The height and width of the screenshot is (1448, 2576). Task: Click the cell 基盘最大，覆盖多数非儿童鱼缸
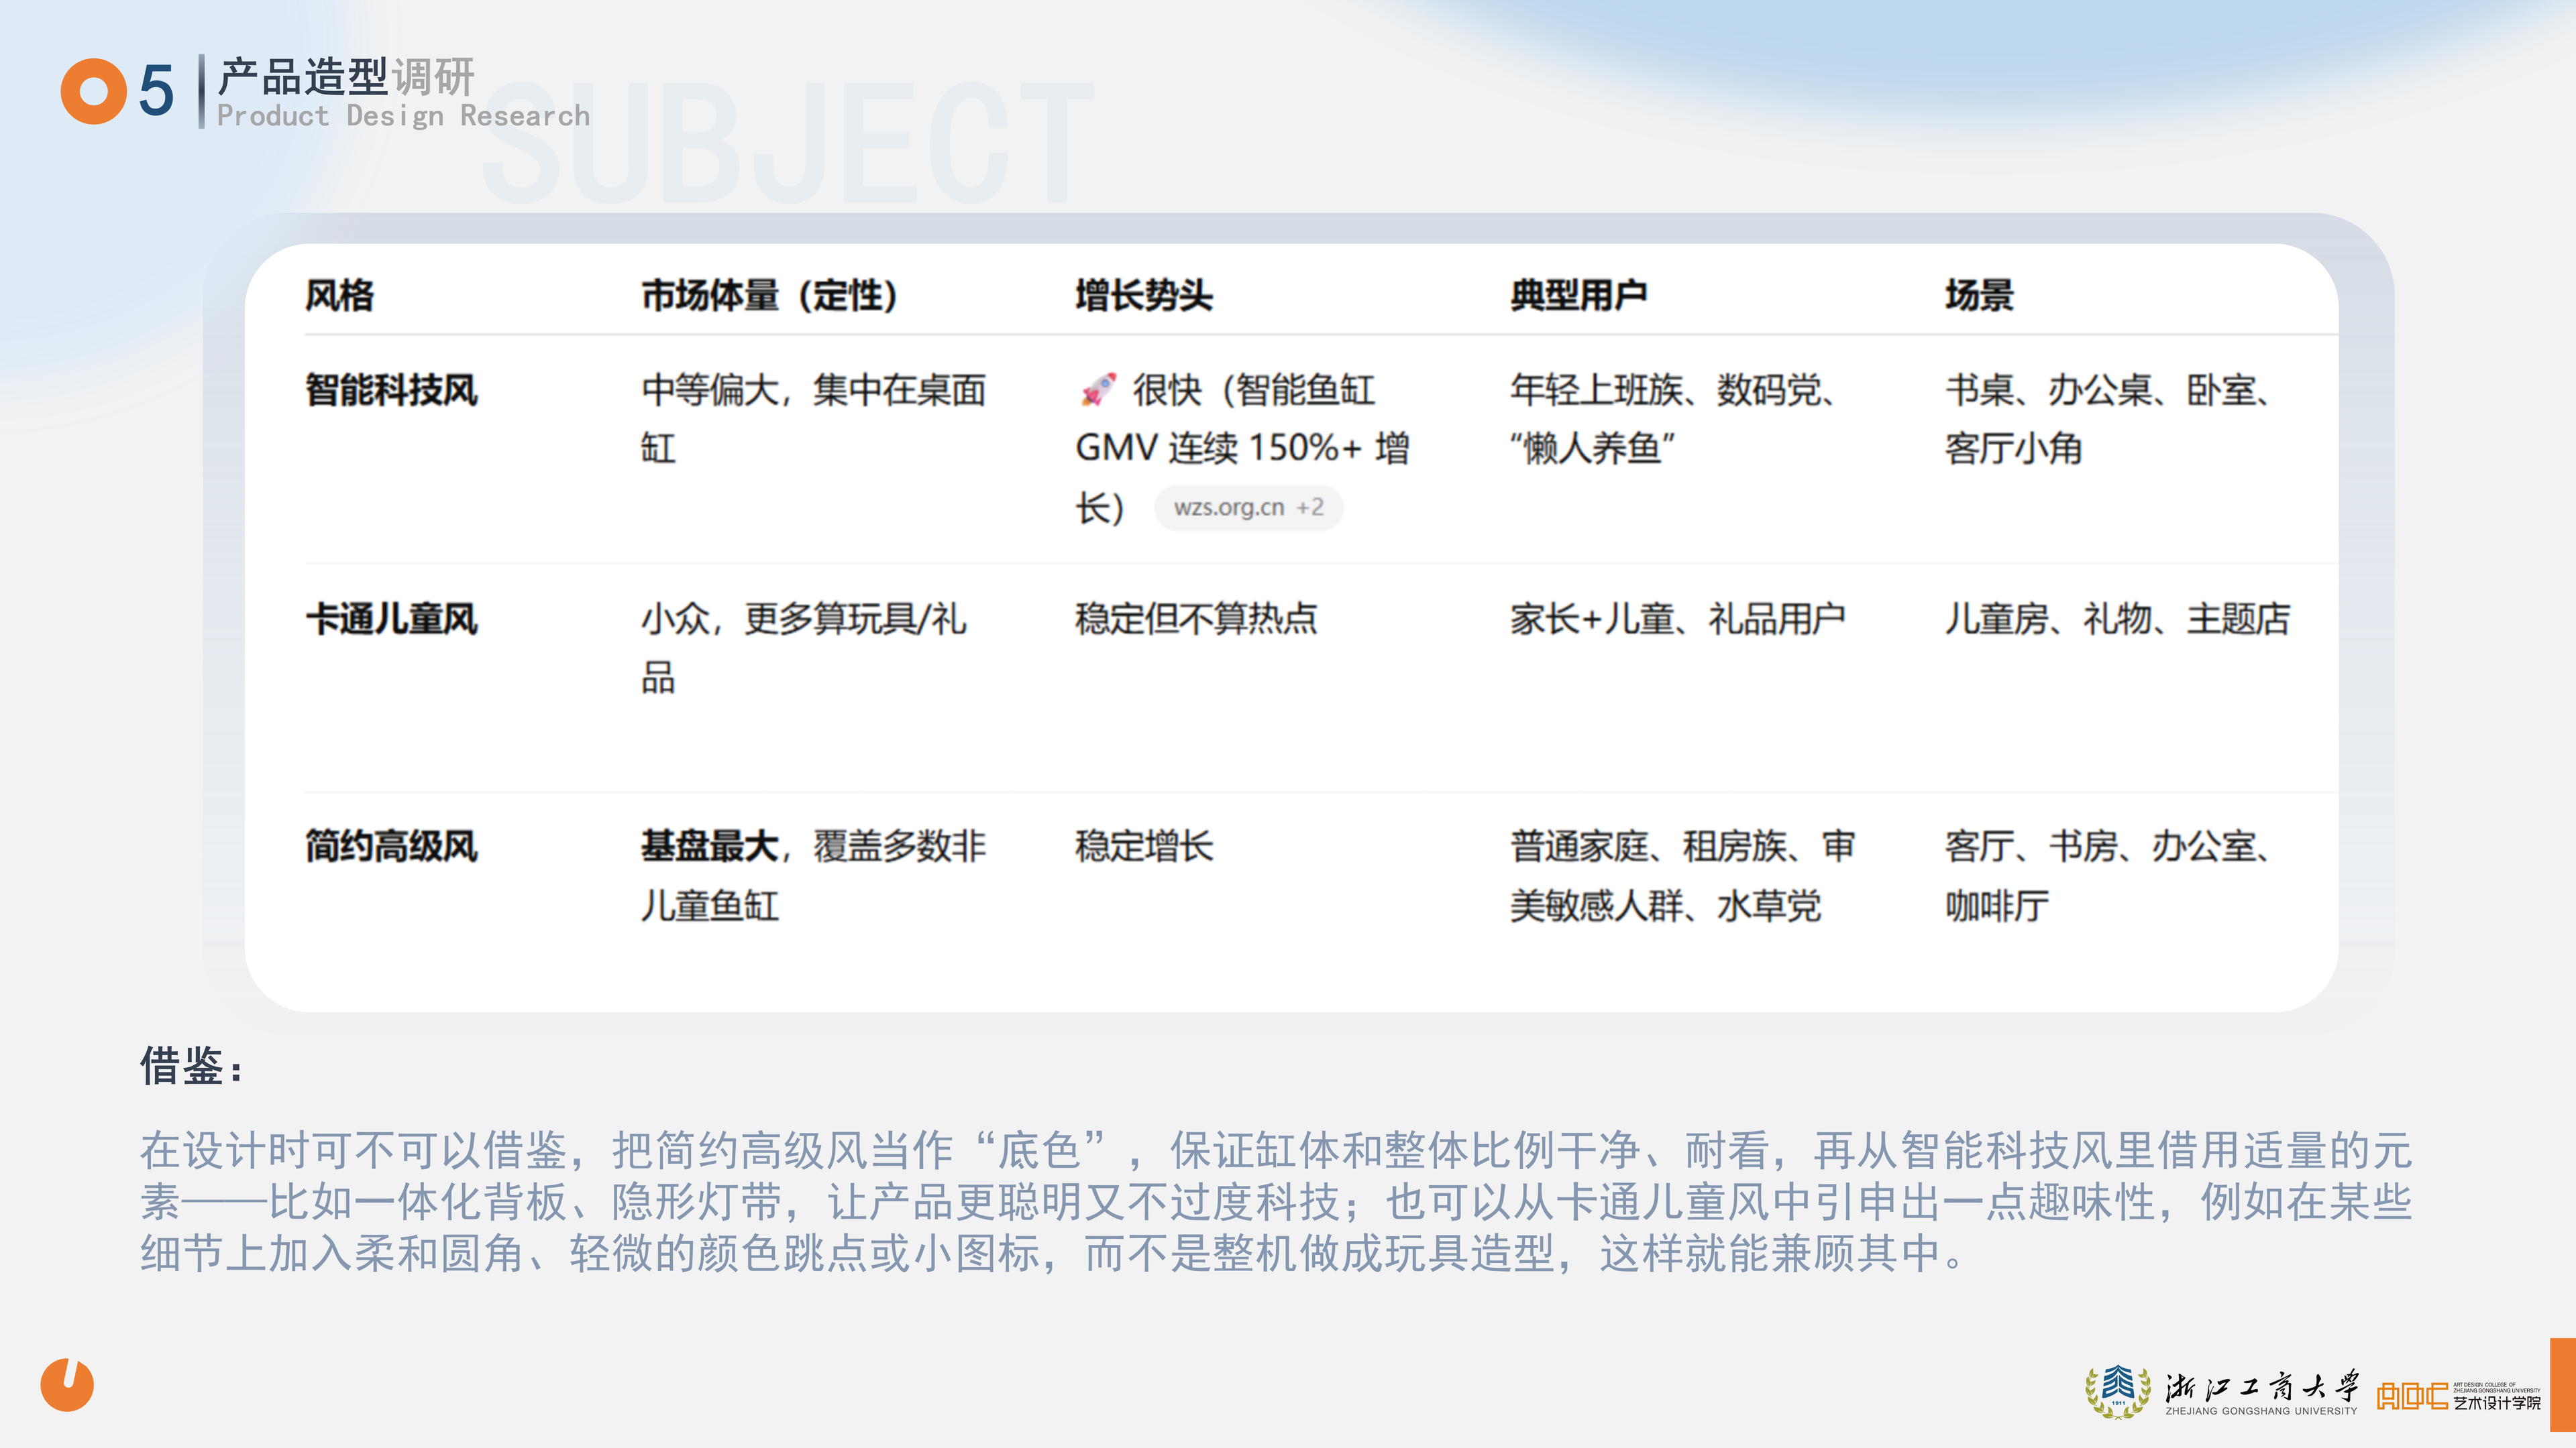point(813,876)
